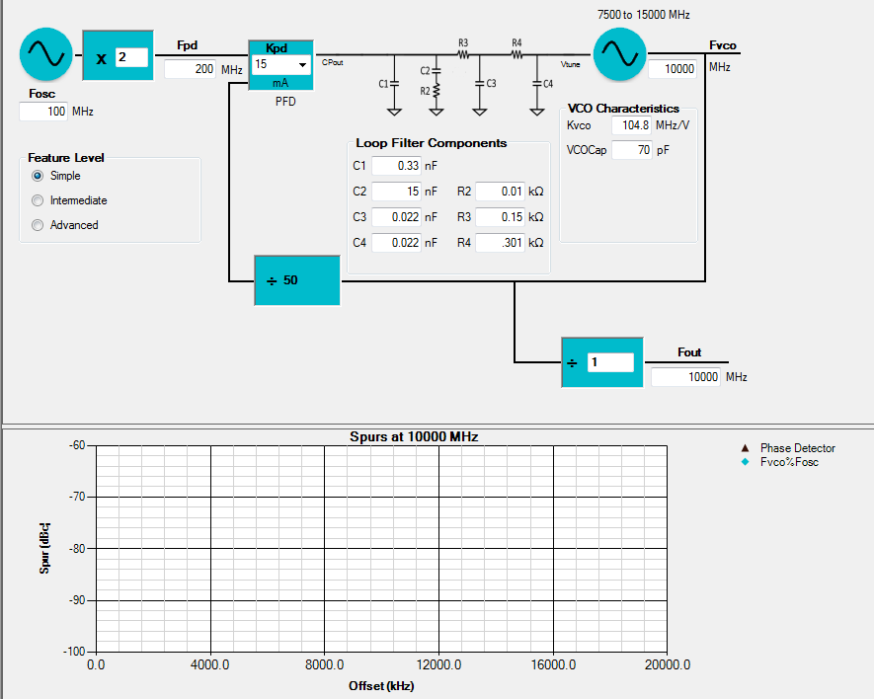Edit the oscillator multiplier value field
Viewport: 874px width, 699px height.
(x=131, y=57)
